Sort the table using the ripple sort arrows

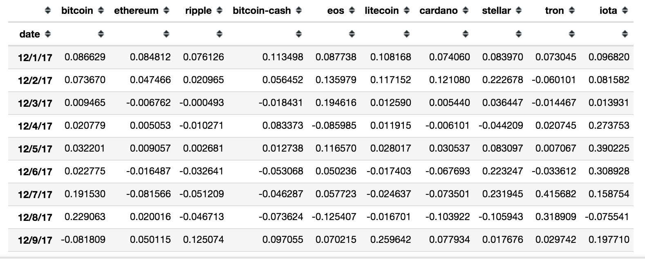point(219,11)
